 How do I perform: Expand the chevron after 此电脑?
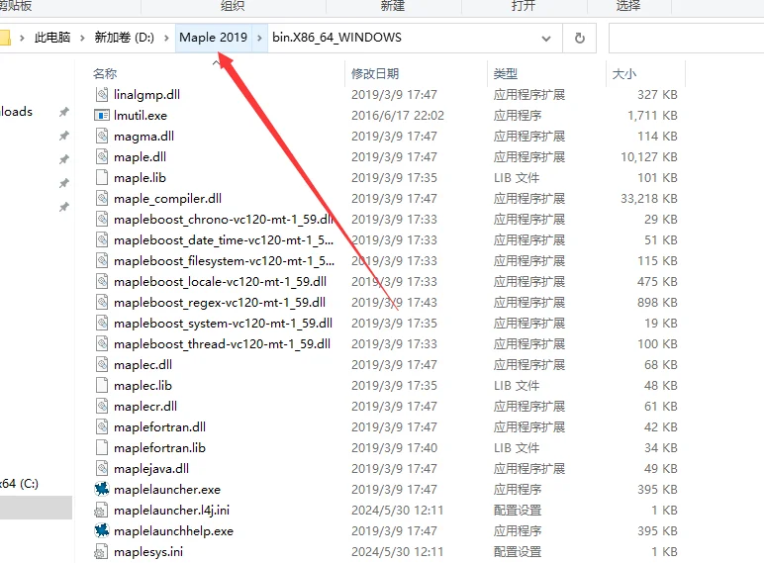point(83,39)
